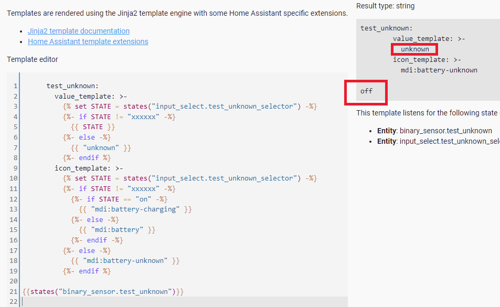
Task: Click the 'test_unknown:' text on line 1
Action: click(x=72, y=86)
